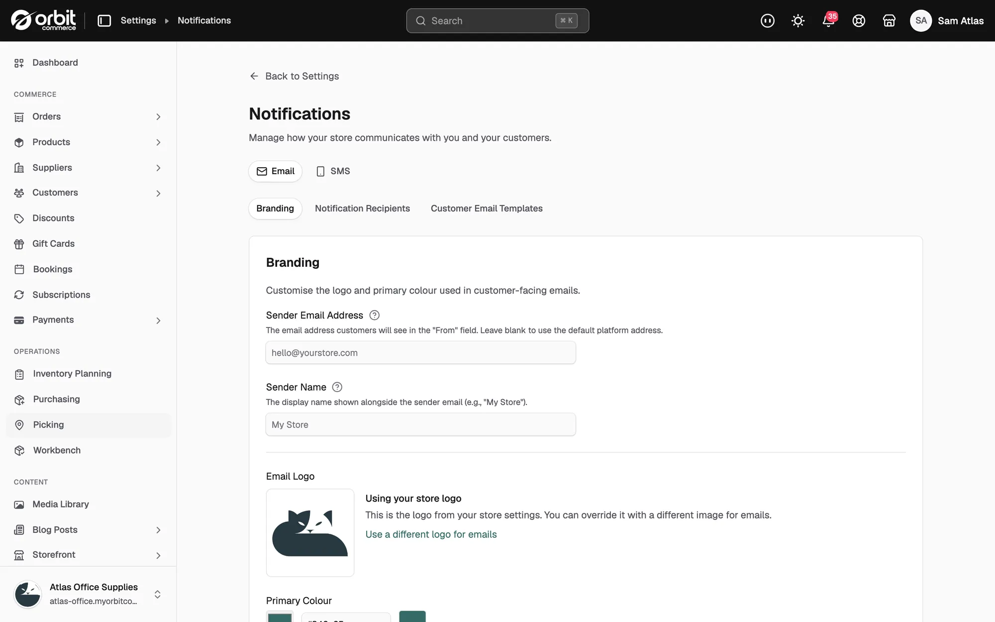Viewport: 995px width, 622px height.
Task: Expand the Payments submenu chevron
Action: (158, 320)
